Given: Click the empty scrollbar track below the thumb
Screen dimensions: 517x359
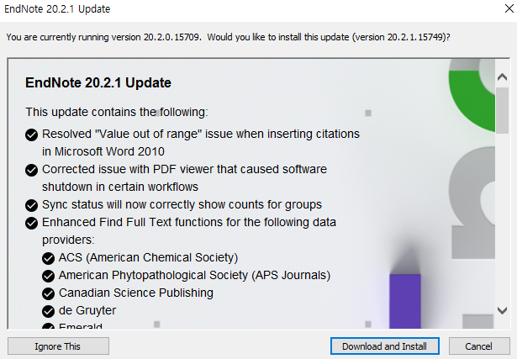Looking at the screenshot, I should tap(502, 218).
